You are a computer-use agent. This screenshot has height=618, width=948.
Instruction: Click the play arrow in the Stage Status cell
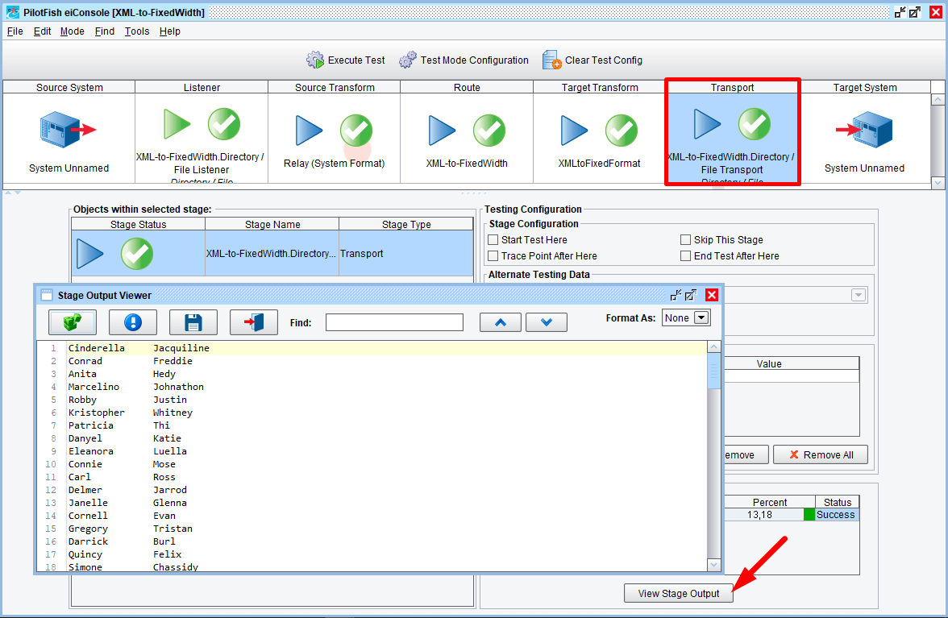coord(90,254)
